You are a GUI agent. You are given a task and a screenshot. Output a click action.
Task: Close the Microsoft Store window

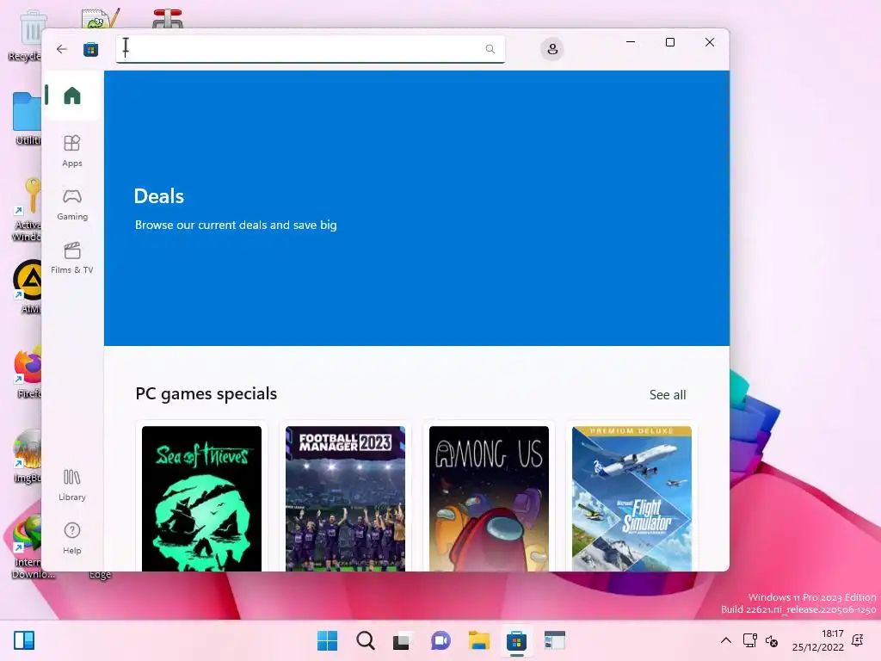(x=710, y=42)
